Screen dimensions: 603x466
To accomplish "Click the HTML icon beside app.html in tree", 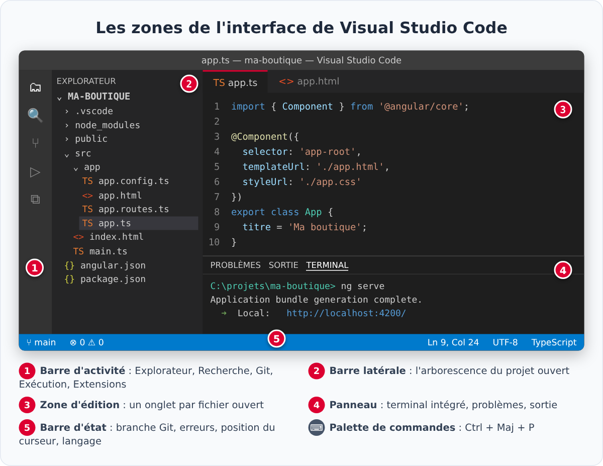I will tap(87, 195).
